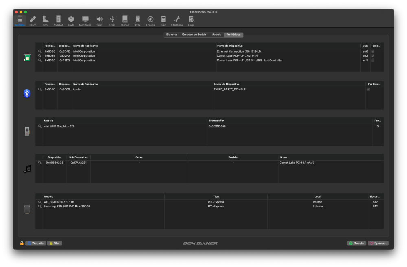The width and height of the screenshot is (407, 267).
Task: Open the Som audio section
Action: point(99,21)
